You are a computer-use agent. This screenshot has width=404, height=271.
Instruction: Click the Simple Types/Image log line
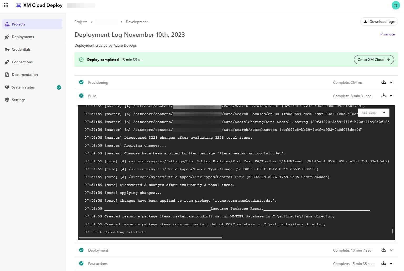(201, 169)
